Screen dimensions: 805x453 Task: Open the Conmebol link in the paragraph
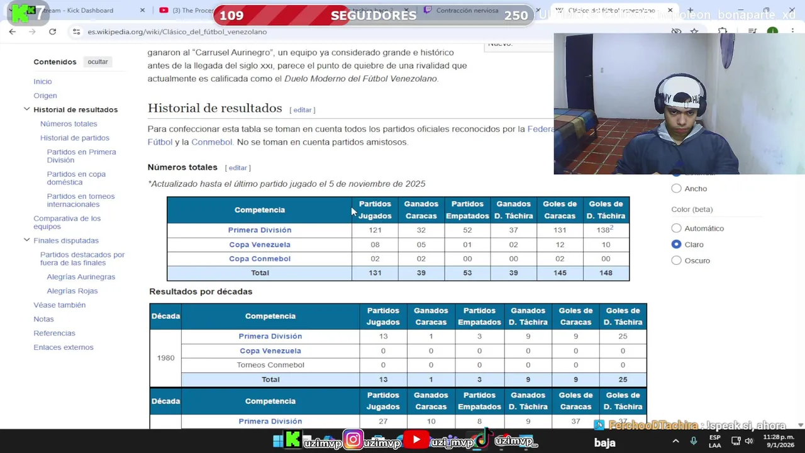[212, 142]
